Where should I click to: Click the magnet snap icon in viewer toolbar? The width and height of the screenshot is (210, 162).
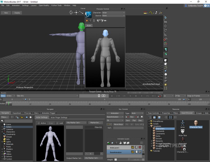165,39
